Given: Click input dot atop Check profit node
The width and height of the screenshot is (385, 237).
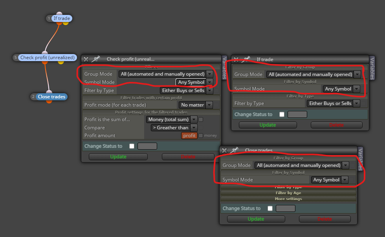Looking at the screenshot, I should pyautogui.click(x=45, y=52).
